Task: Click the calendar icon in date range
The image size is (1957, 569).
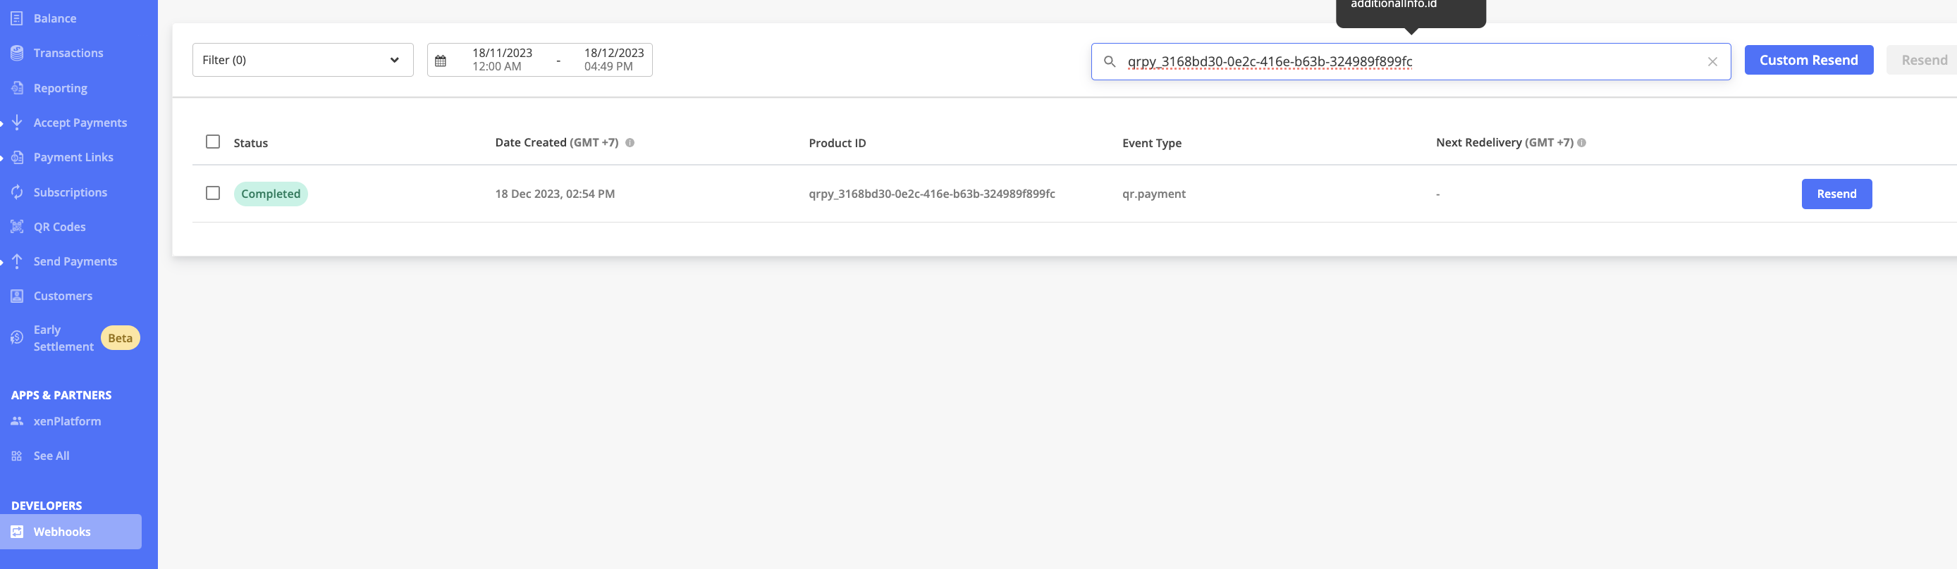Action: tap(441, 61)
